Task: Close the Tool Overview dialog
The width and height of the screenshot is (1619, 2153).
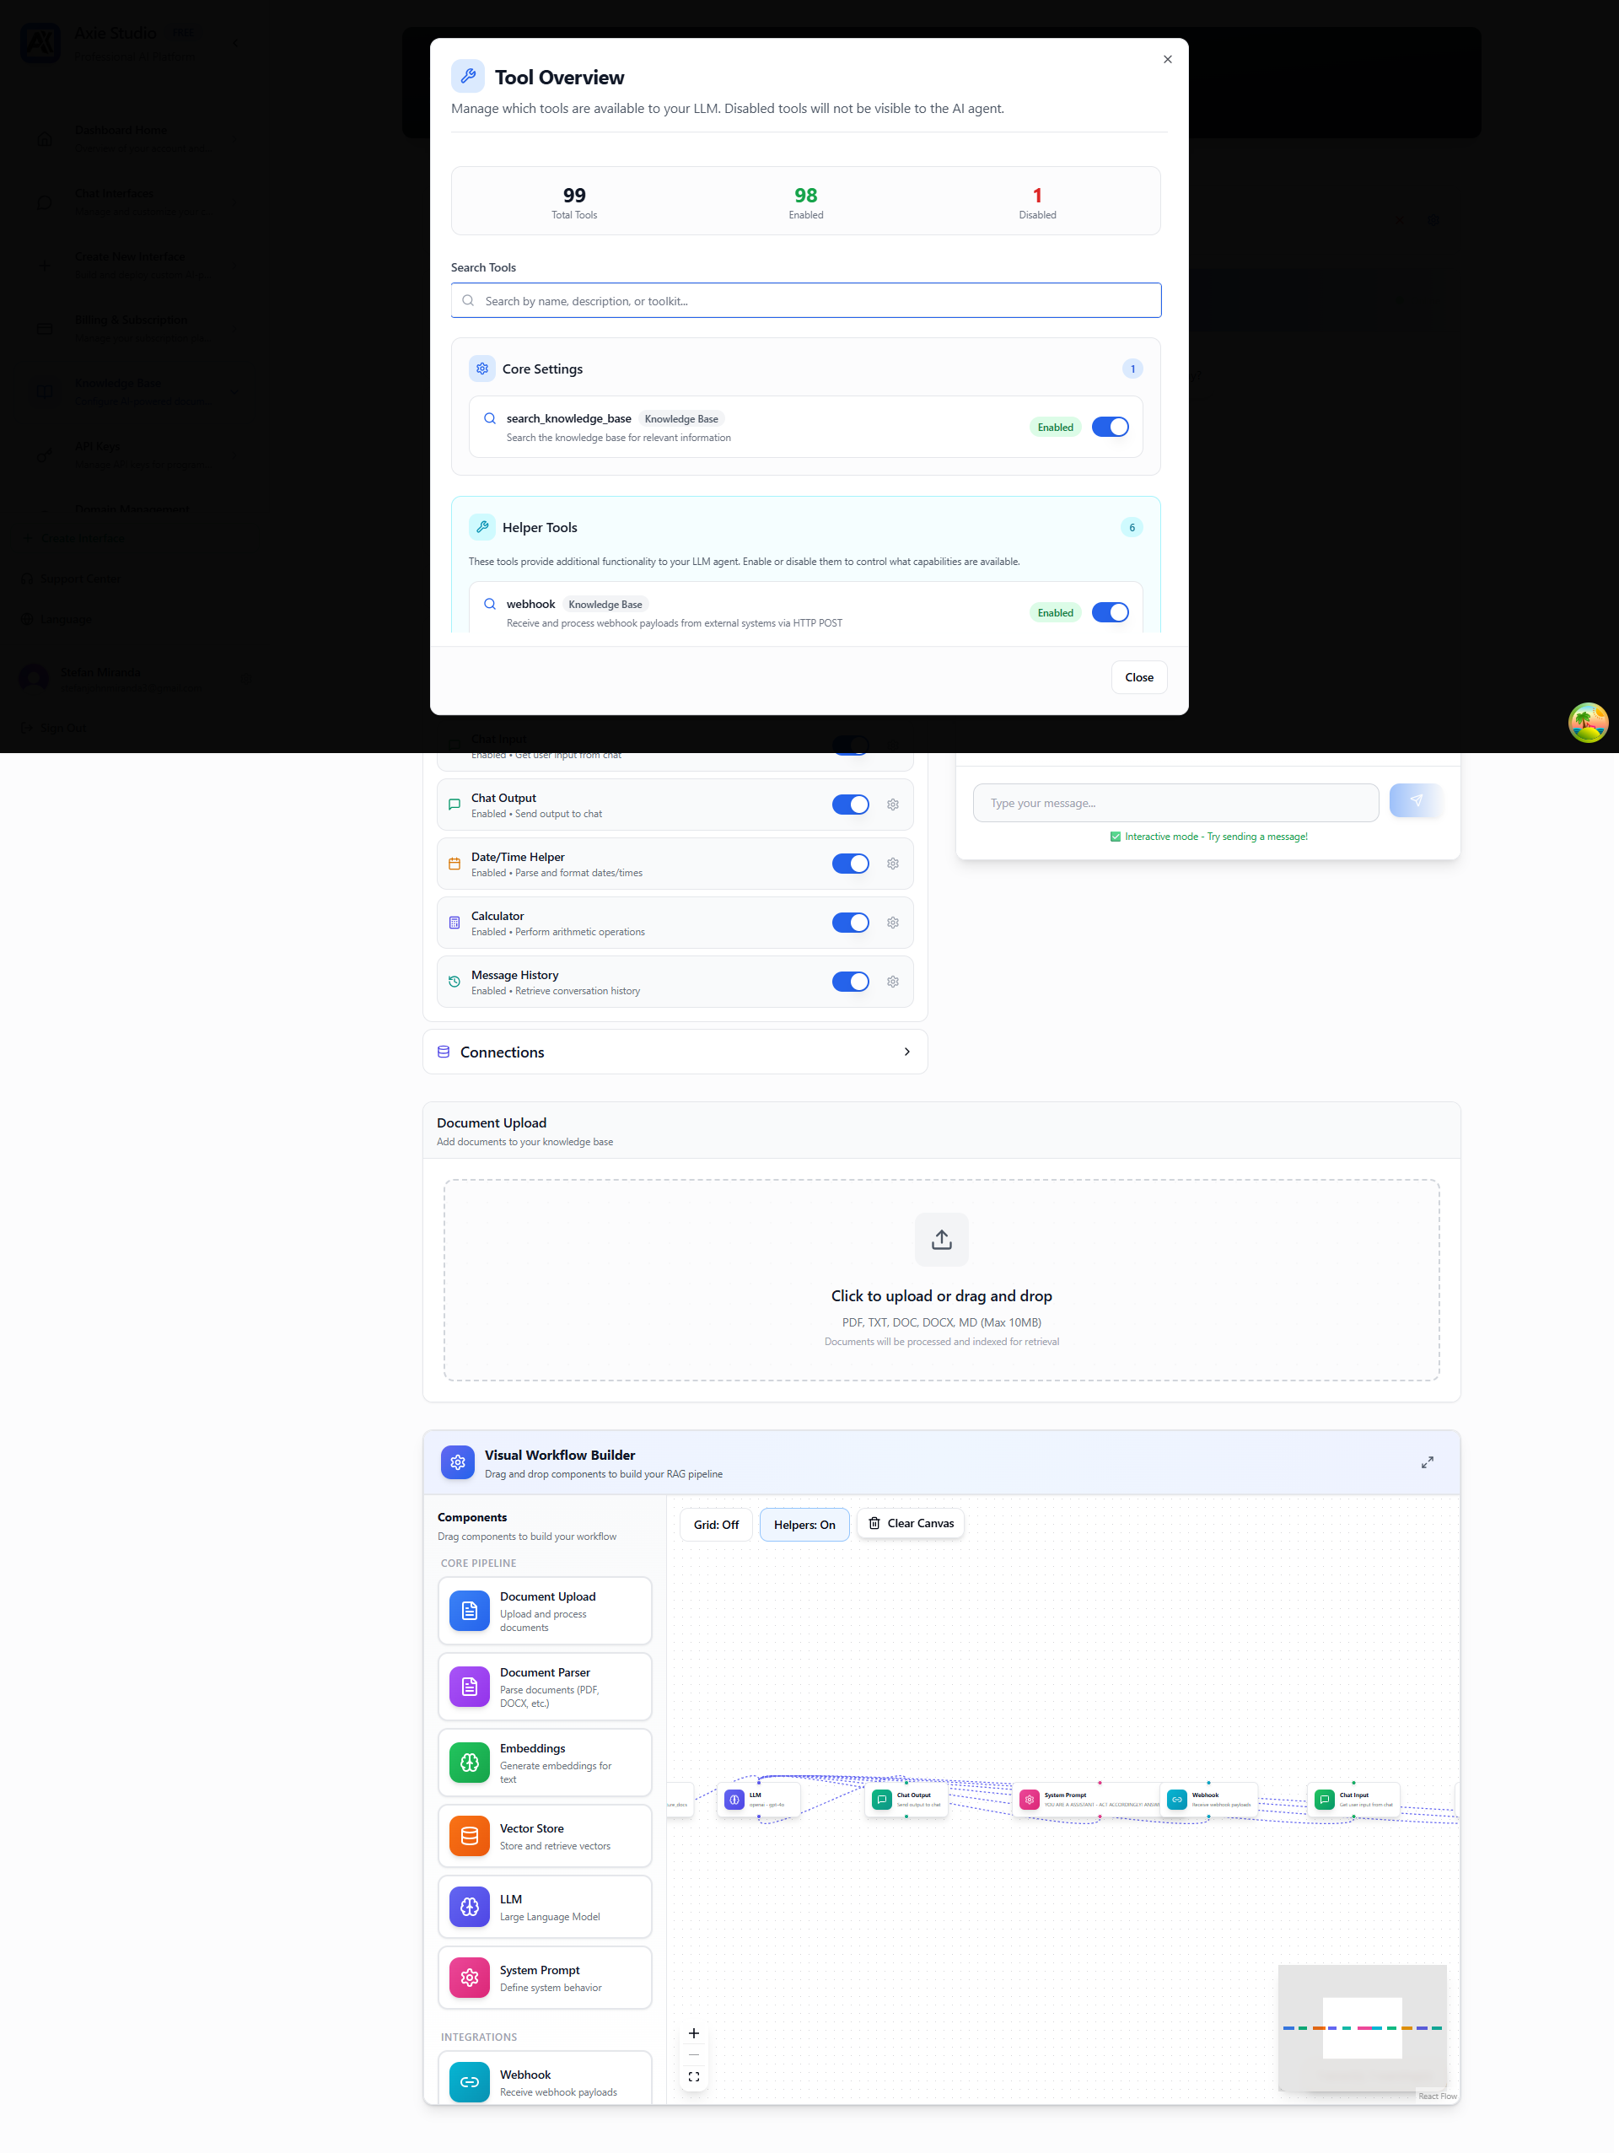Action: [1166, 59]
